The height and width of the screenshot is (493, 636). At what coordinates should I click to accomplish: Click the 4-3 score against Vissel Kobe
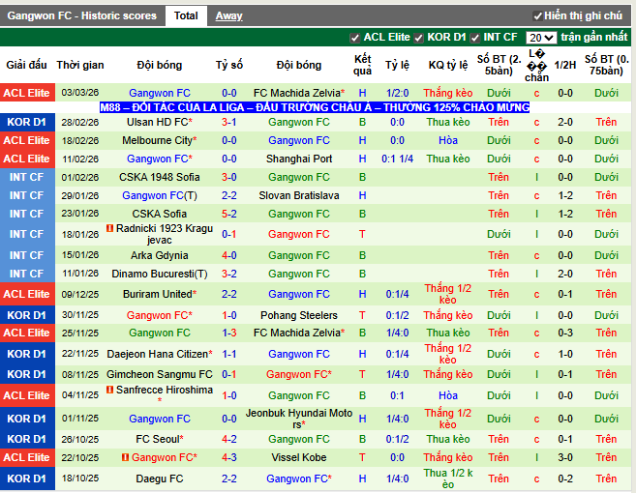(x=229, y=457)
